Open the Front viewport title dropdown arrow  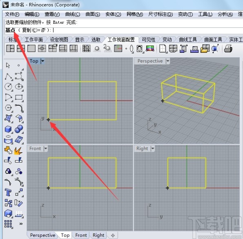coord(46,149)
